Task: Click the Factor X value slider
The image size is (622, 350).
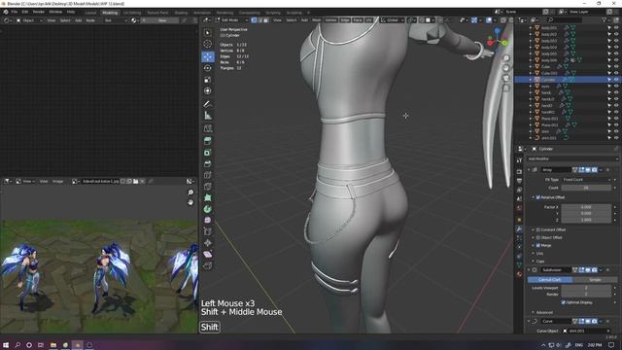Action: pos(586,207)
